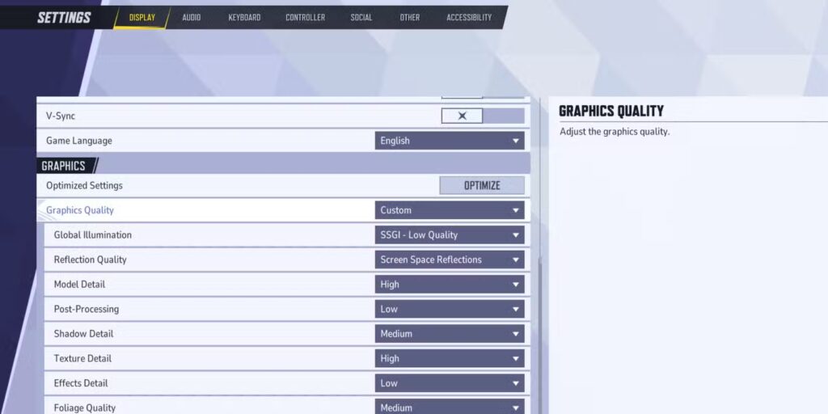This screenshot has width=828, height=414.
Task: Switch to the Audio tab
Action: [x=191, y=18]
